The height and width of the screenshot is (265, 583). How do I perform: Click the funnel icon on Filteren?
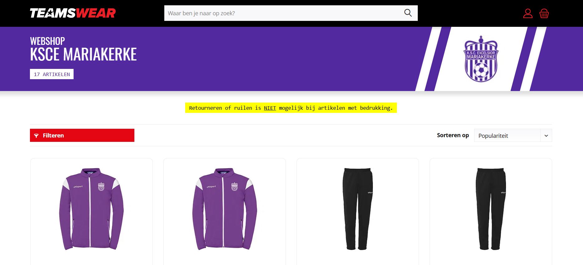click(36, 136)
